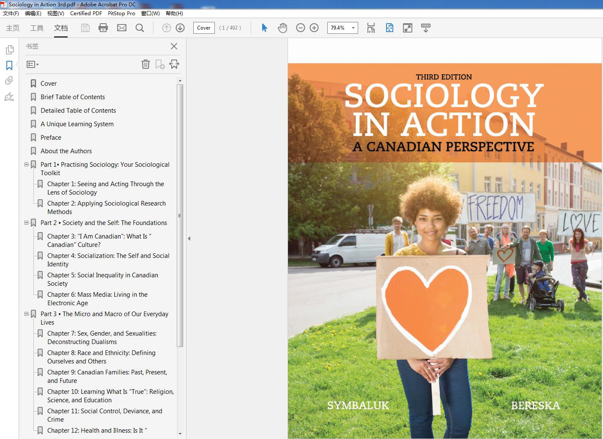Viewport: 603px width, 439px height.
Task: Go to next page arrow
Action: [x=180, y=28]
